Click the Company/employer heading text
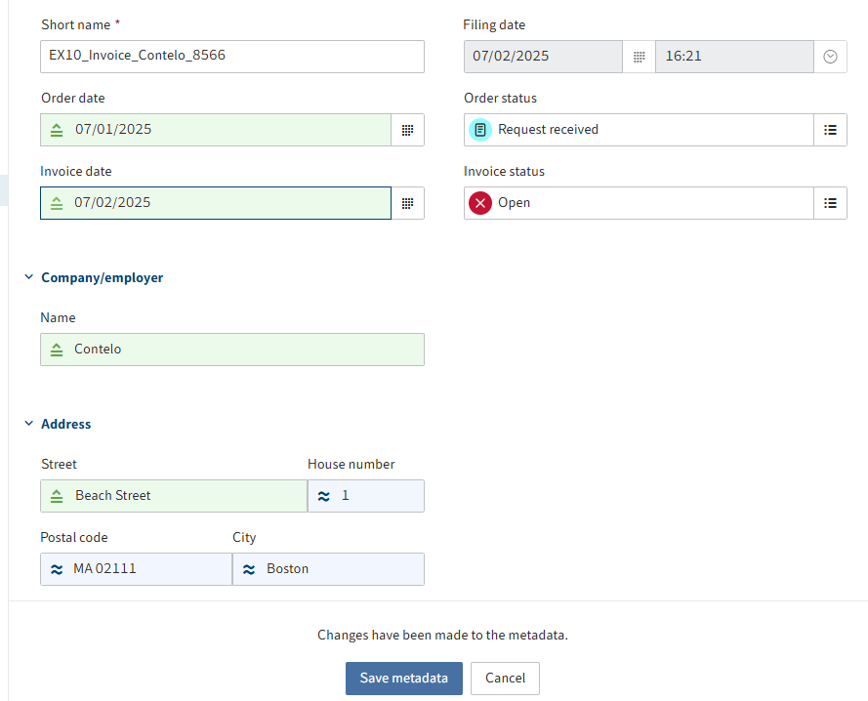Image resolution: width=868 pixels, height=701 pixels. point(103,278)
